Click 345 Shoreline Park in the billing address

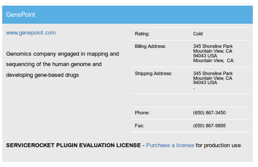(213, 46)
